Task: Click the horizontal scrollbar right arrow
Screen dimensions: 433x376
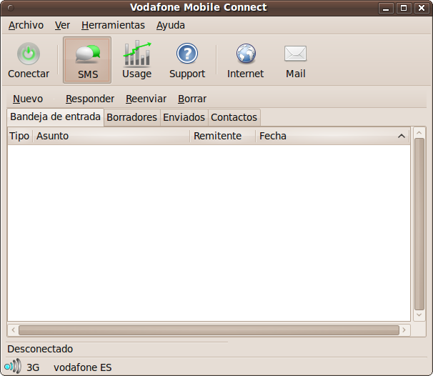Action: tap(405, 330)
